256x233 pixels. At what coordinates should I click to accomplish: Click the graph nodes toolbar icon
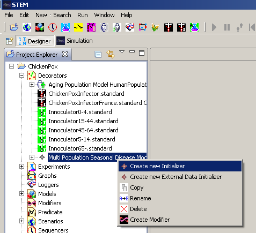coord(143,27)
